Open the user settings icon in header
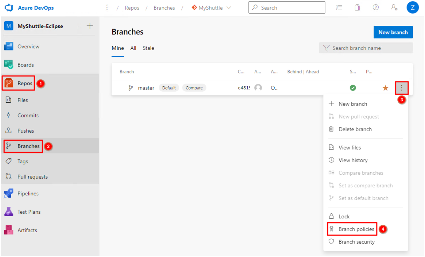 [394, 8]
